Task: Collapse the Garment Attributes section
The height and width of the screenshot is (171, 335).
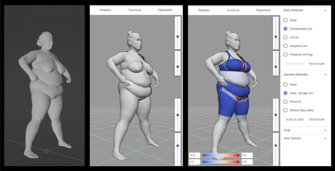Action: (325, 75)
